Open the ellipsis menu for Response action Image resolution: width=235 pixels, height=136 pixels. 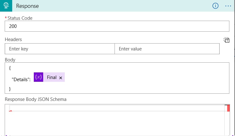pyautogui.click(x=228, y=6)
